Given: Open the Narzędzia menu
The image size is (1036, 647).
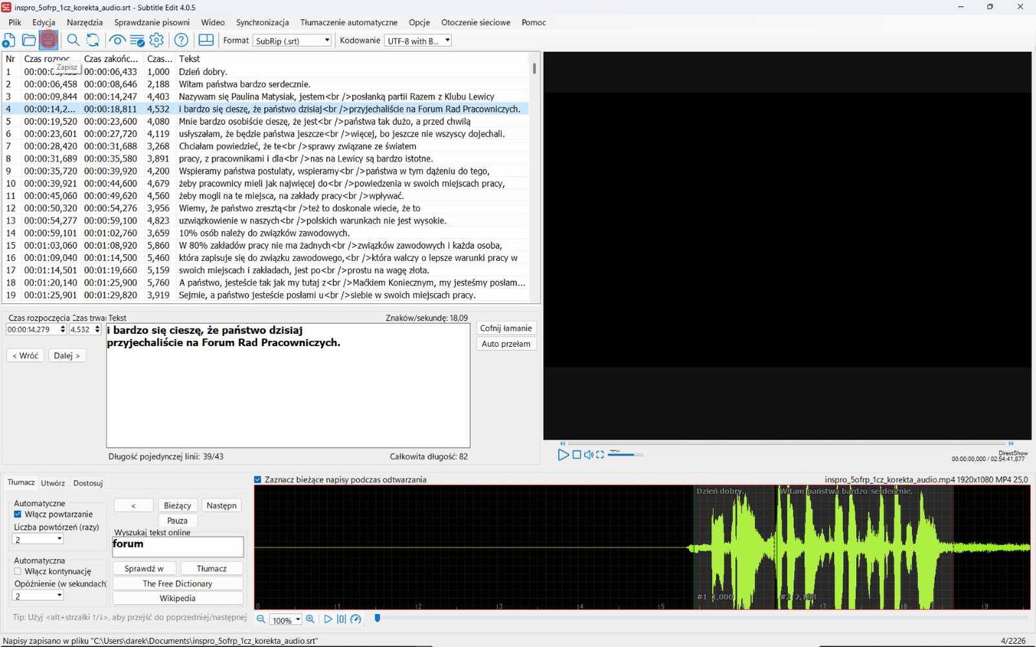Looking at the screenshot, I should tap(85, 22).
